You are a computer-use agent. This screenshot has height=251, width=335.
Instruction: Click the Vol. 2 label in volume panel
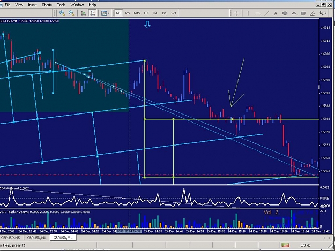[x=271, y=212]
